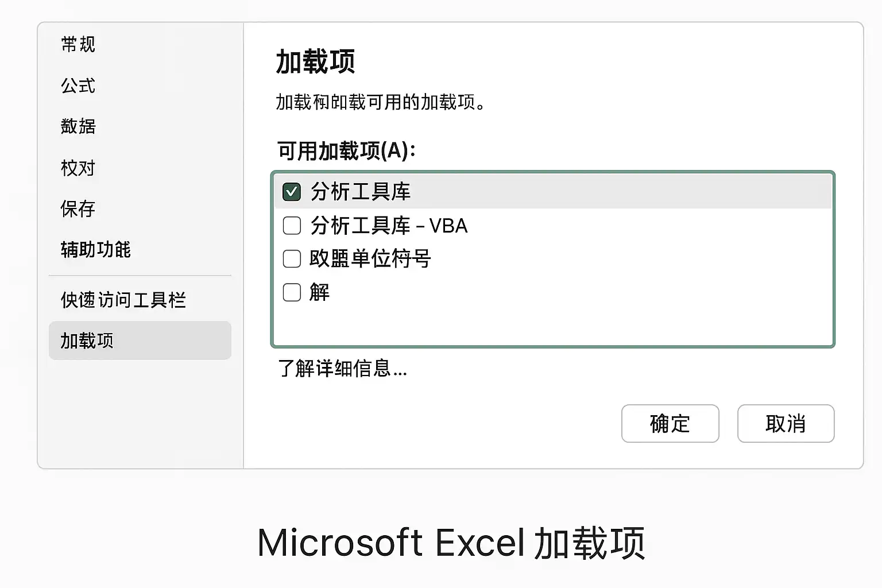Go to the 校对 section
The image size is (882, 588).
(x=78, y=168)
